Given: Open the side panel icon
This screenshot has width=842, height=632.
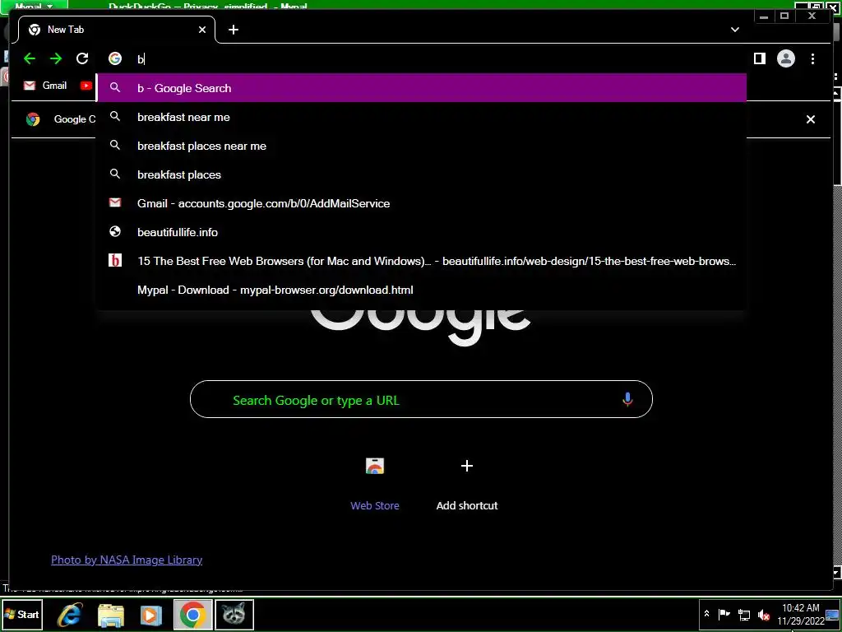Looking at the screenshot, I should (x=759, y=58).
